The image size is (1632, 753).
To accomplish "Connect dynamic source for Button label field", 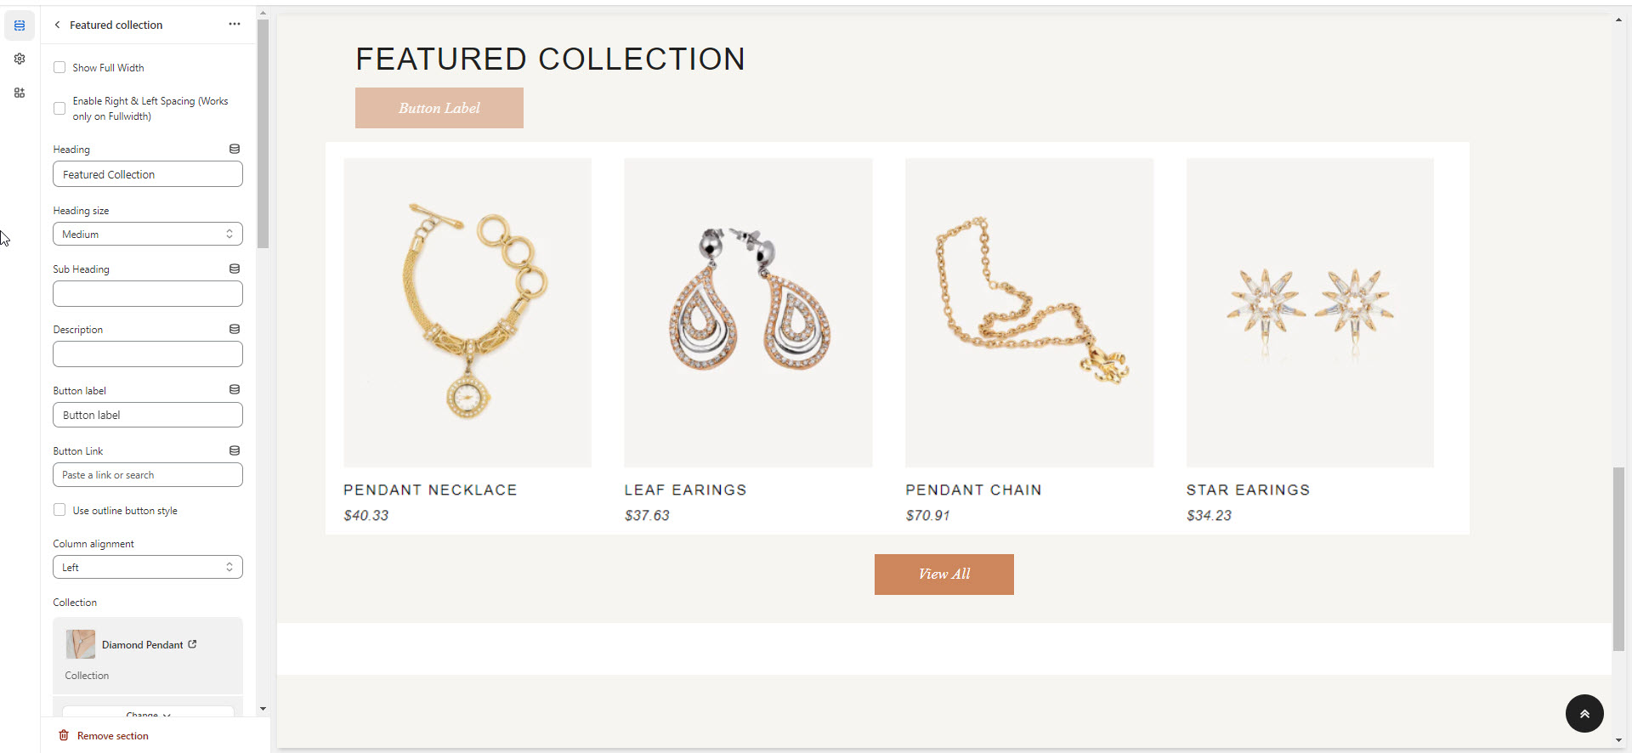I will click(x=235, y=389).
